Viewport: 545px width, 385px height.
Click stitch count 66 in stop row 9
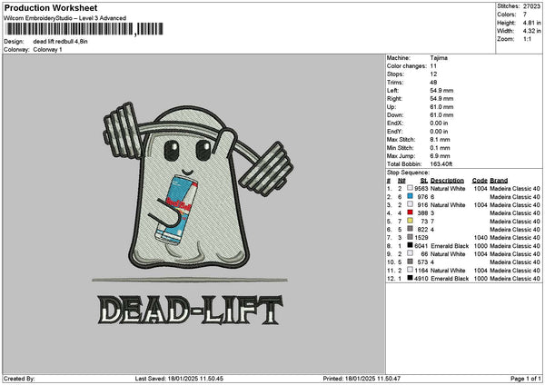[424, 254]
